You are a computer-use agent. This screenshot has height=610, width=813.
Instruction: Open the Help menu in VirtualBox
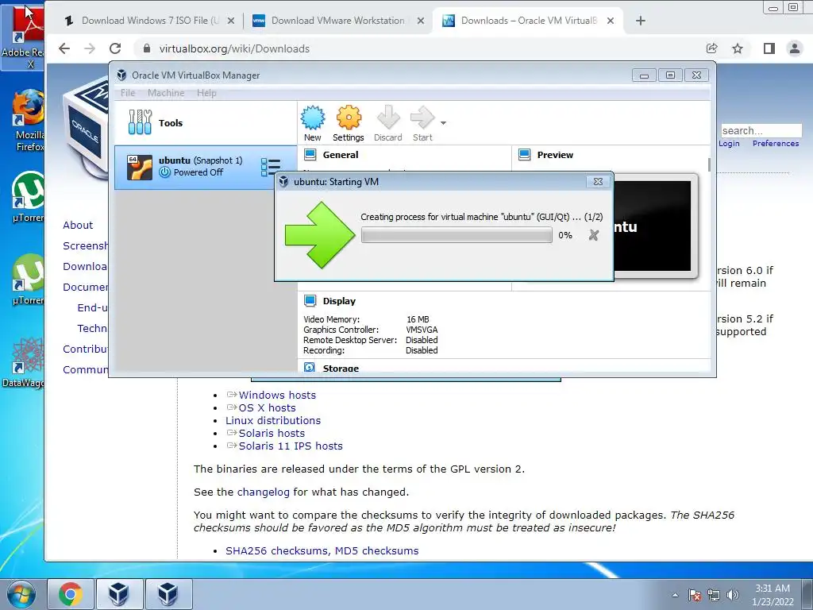(206, 93)
